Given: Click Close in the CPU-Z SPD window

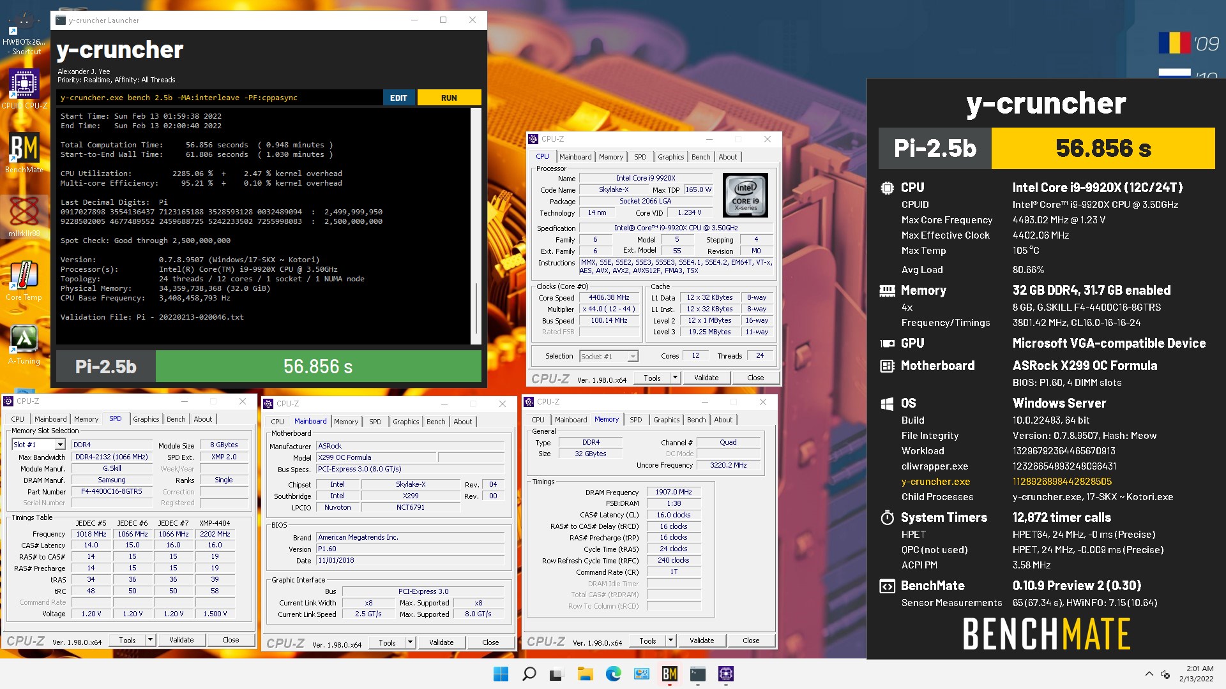Looking at the screenshot, I should pos(231,640).
